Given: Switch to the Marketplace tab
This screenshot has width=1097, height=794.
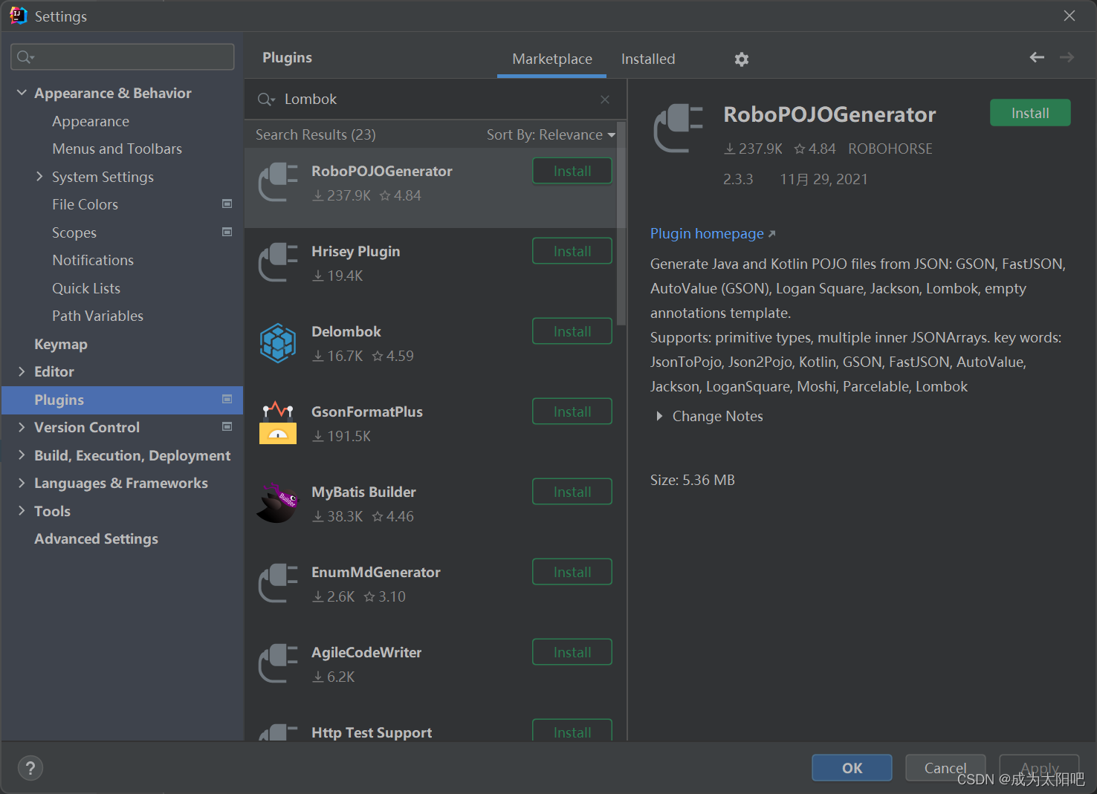Looking at the screenshot, I should 552,59.
